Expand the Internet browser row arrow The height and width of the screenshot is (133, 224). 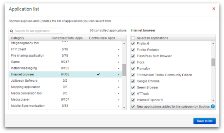pos(119,75)
